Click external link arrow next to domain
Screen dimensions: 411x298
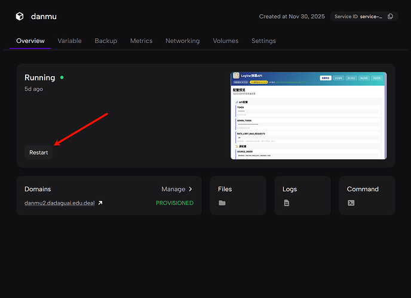(100, 203)
